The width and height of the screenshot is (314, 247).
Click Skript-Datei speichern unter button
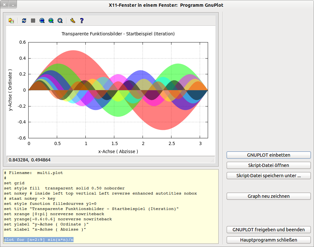(x=268, y=176)
